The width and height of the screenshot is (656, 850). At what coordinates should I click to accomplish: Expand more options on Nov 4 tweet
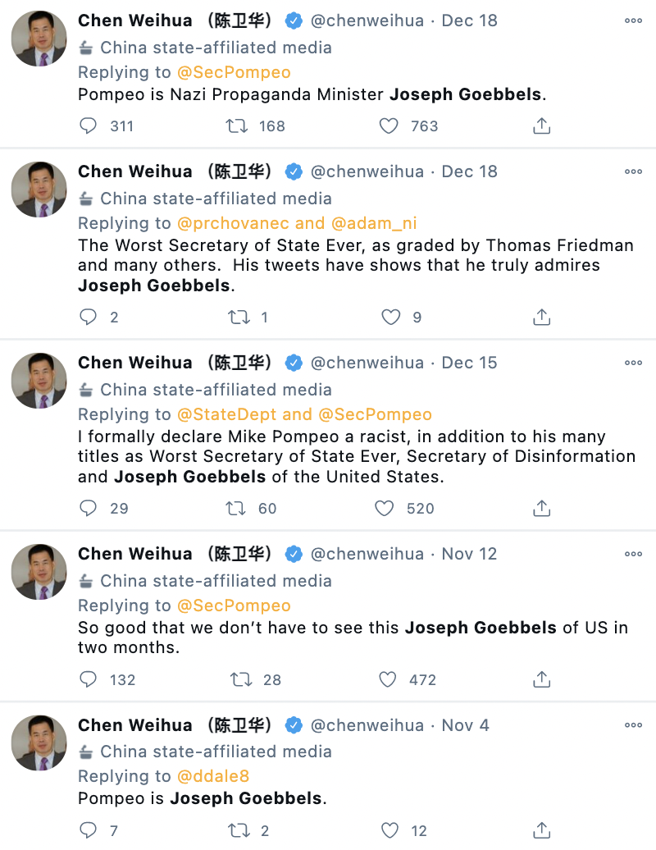coord(633,725)
